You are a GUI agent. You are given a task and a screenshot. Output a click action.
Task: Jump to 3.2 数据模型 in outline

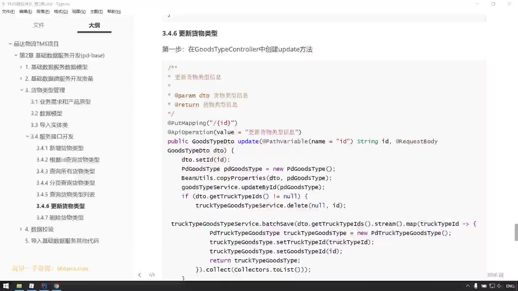46,113
